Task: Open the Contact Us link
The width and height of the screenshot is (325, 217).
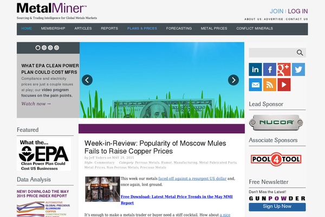Action: coord(297,19)
